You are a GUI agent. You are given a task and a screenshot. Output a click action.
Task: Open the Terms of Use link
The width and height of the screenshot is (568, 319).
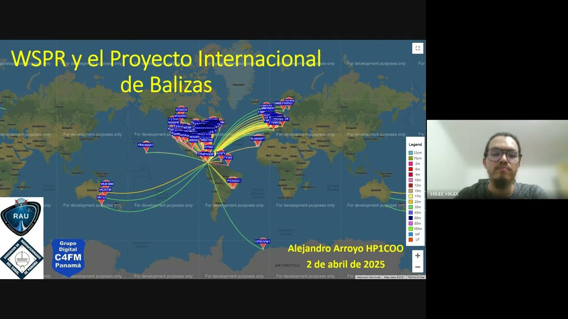coord(416,277)
